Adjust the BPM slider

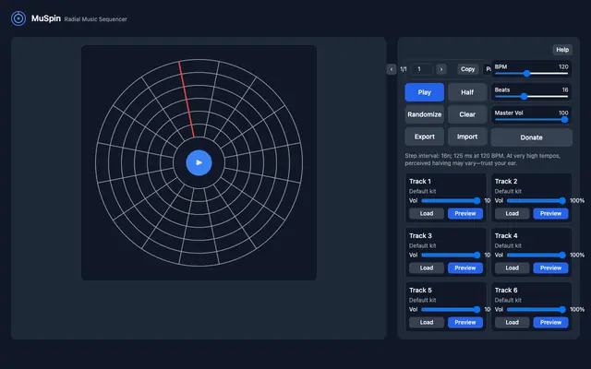point(532,74)
